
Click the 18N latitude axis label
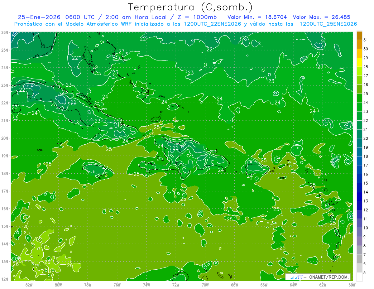(5, 173)
